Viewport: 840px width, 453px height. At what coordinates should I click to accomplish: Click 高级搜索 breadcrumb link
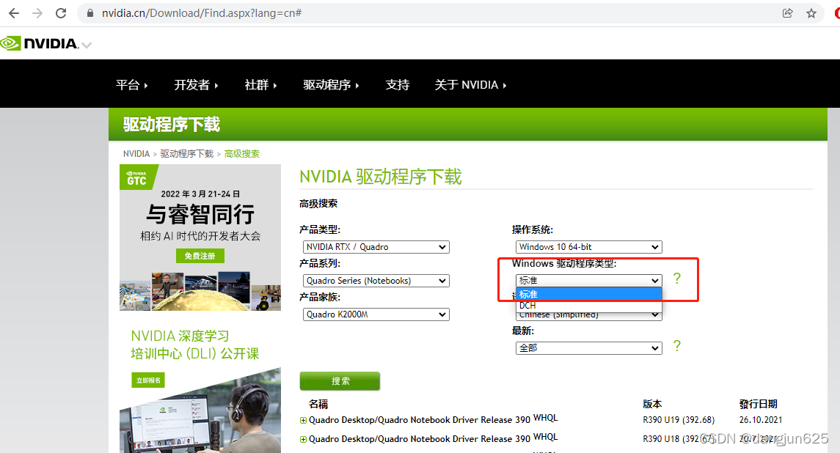click(241, 154)
